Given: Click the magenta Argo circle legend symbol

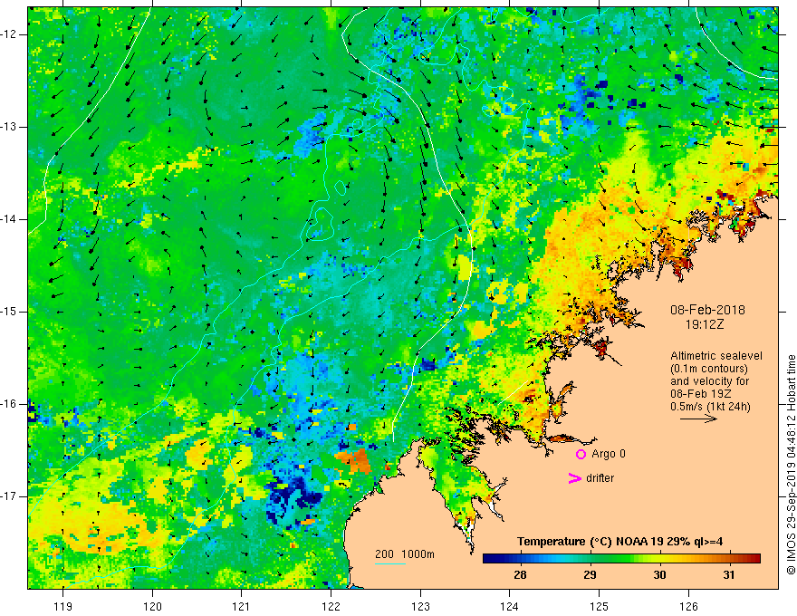Looking at the screenshot, I should tap(581, 454).
